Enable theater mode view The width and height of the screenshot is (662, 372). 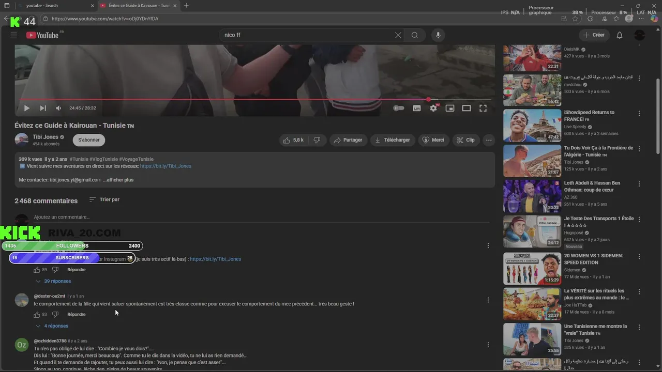467,108
